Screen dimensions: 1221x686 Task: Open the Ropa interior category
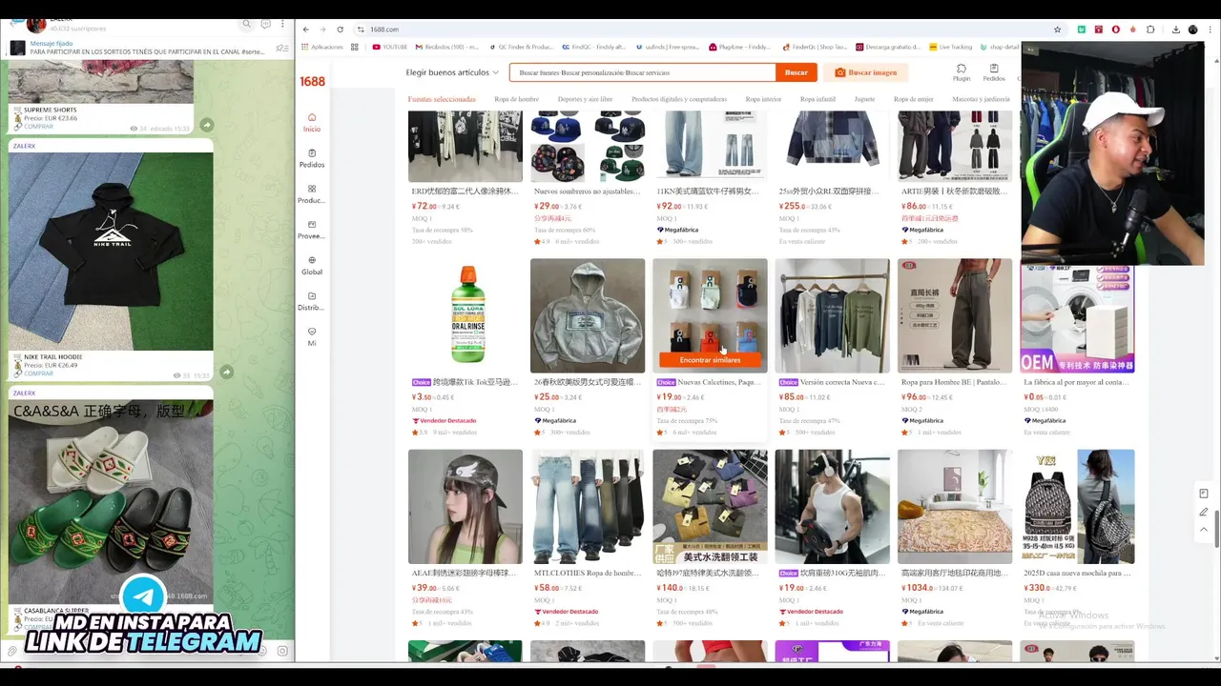click(x=763, y=99)
